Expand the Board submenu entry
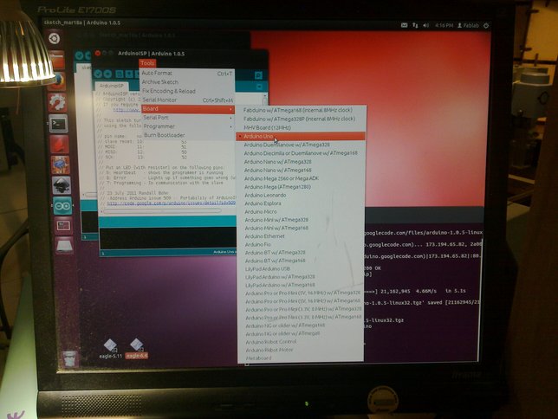Viewport: 558px width, 419px height. point(187,109)
